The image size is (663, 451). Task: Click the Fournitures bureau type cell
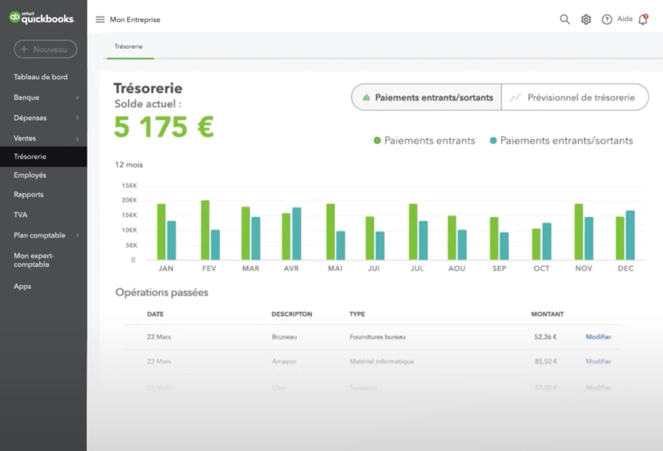[x=377, y=337]
